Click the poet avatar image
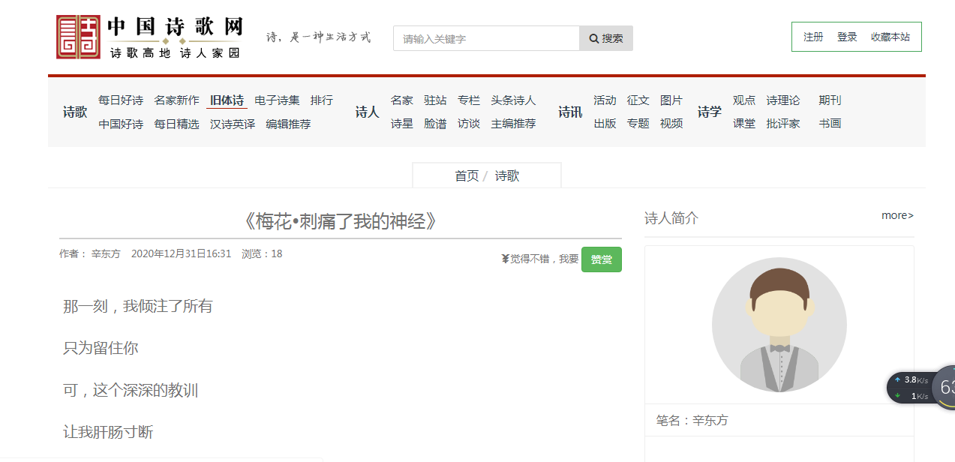This screenshot has width=955, height=462. pyautogui.click(x=779, y=325)
